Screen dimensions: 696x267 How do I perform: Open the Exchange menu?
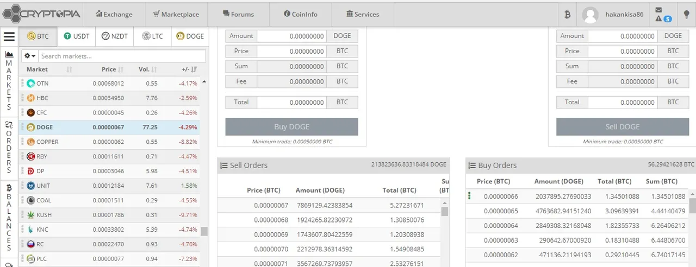(114, 14)
